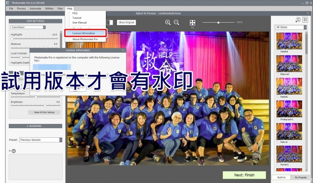Image resolution: width=313 pixels, height=183 pixels.
Task: Select the Realistic preset thumbnail
Action: [x=289, y=86]
